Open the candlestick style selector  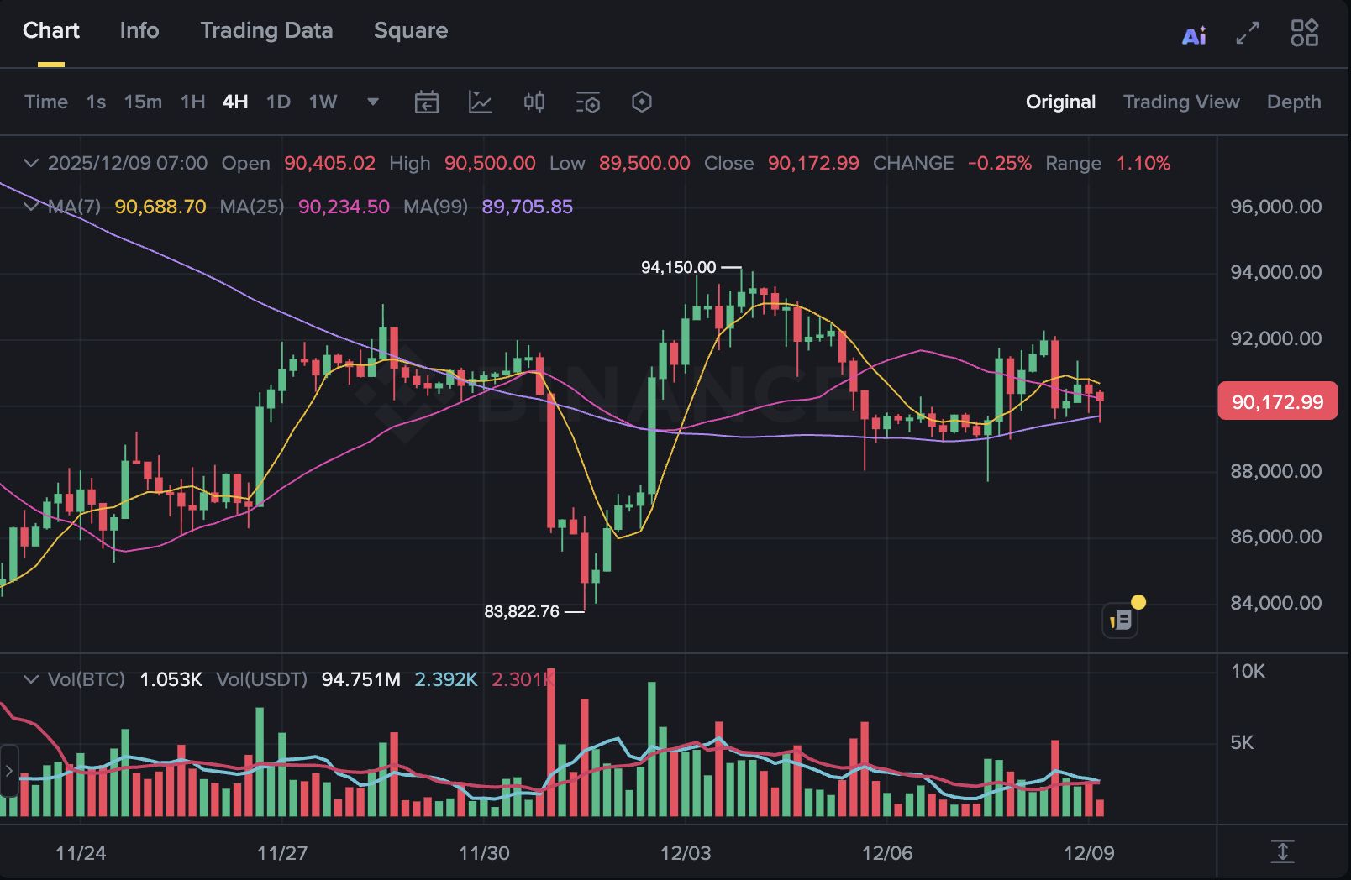(534, 102)
